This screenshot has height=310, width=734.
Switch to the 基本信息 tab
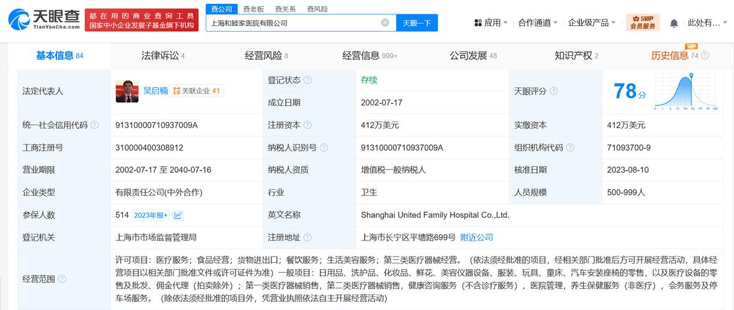click(60, 56)
